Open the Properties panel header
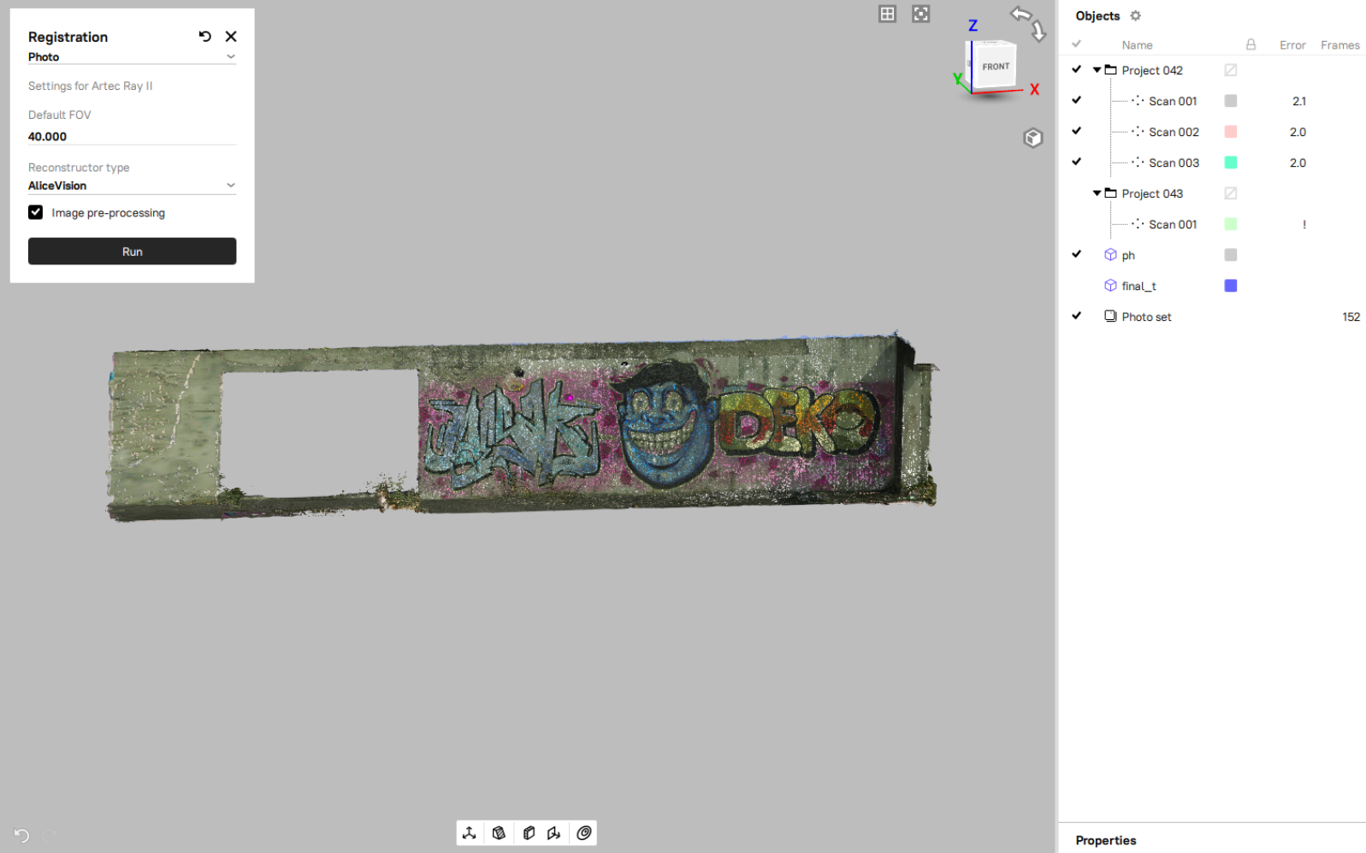 [1105, 840]
